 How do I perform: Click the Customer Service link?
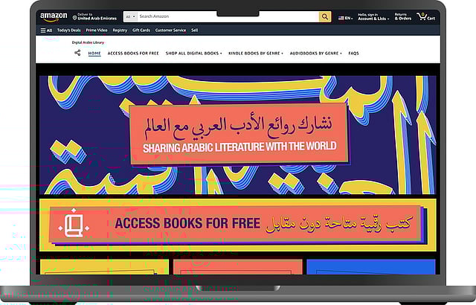pos(170,30)
